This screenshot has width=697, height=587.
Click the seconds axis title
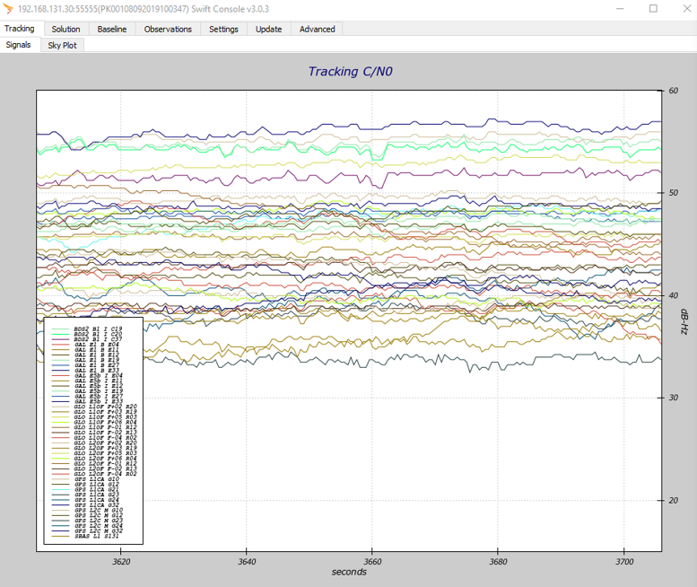349,572
